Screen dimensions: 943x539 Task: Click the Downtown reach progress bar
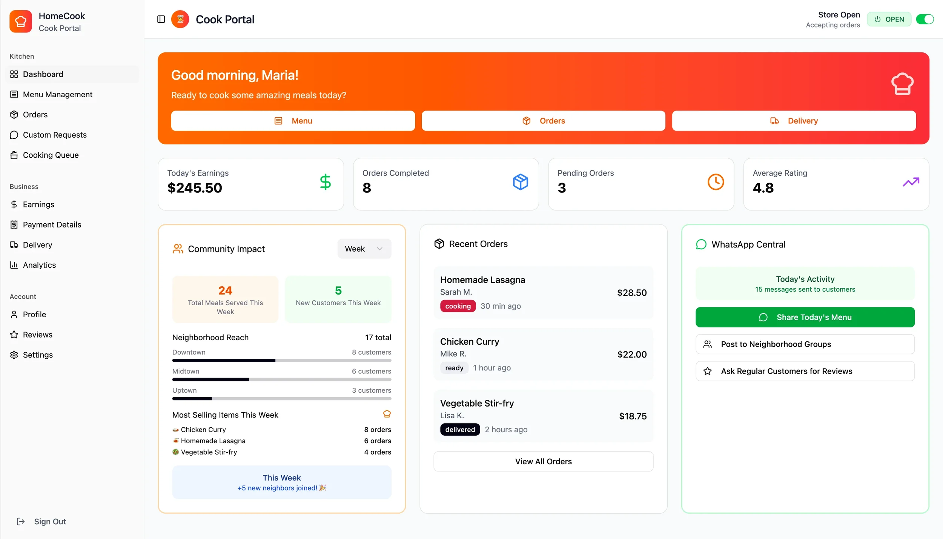coord(281,361)
